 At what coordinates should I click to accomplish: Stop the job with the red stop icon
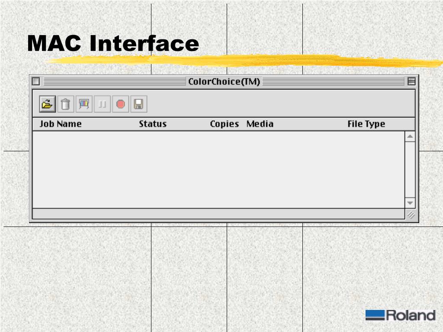(120, 104)
